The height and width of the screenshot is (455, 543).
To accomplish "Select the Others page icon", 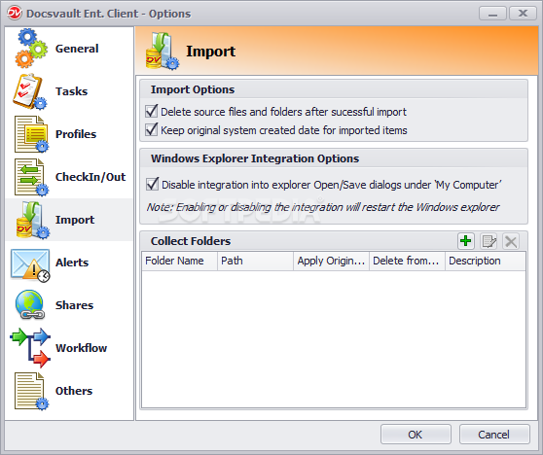I will pos(31,391).
